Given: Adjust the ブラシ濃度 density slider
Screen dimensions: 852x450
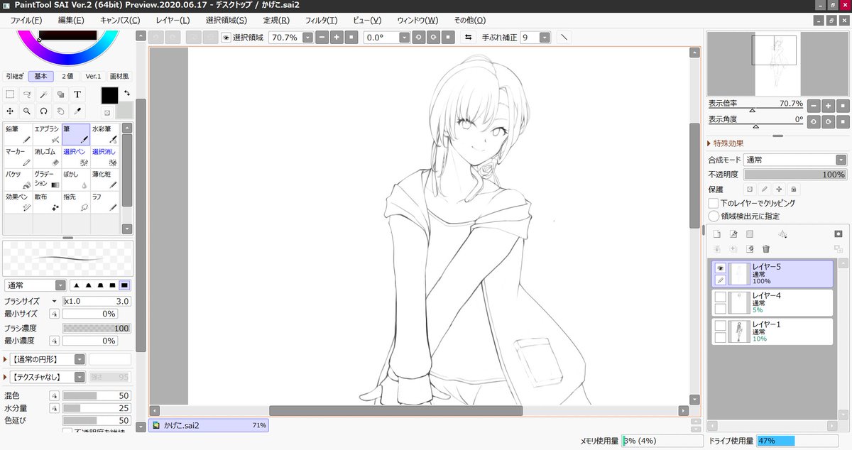Looking at the screenshot, I should pos(97,328).
